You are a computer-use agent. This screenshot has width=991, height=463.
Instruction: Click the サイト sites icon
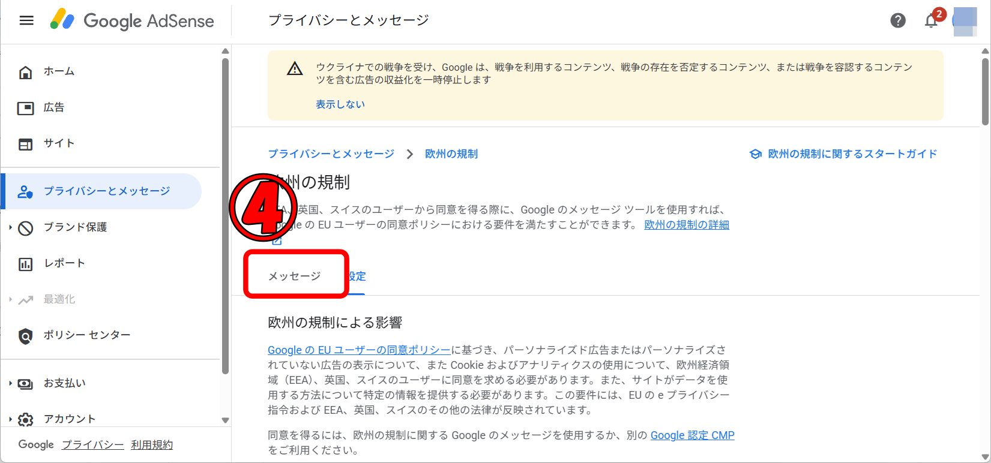(25, 145)
